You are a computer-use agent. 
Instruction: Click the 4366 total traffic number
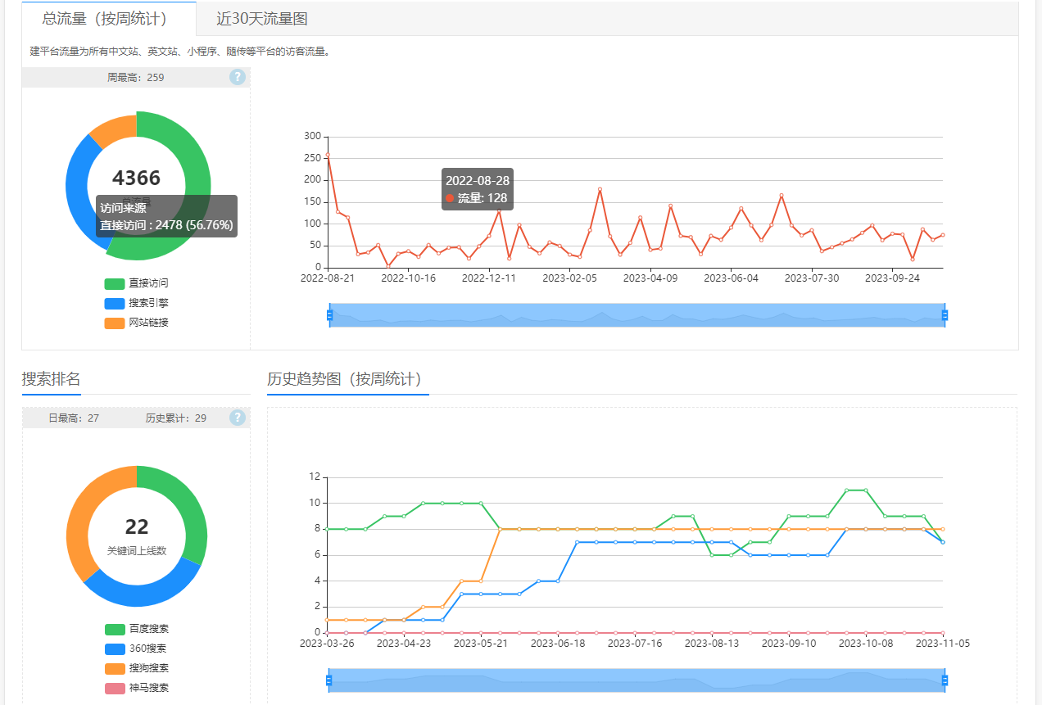[136, 178]
